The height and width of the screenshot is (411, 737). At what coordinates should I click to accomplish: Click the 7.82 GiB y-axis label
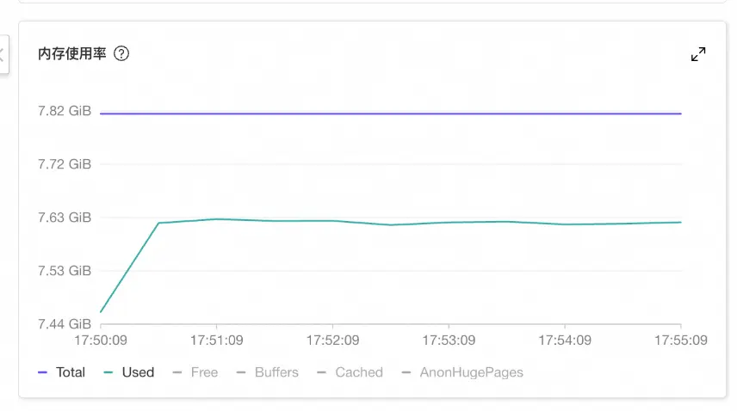pyautogui.click(x=64, y=111)
